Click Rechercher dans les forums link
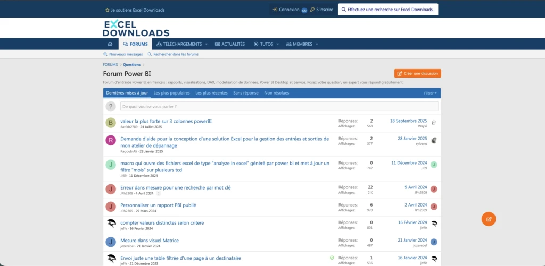Viewport: 545px width, 266px height. 173,54
